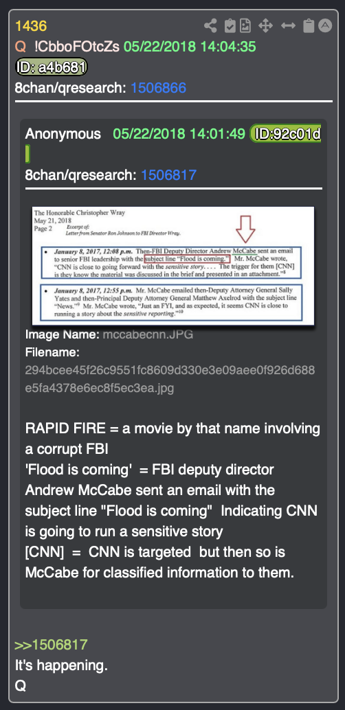Screen dimensions: 345x710
Task: Click the circled A icon
Action: point(325,25)
